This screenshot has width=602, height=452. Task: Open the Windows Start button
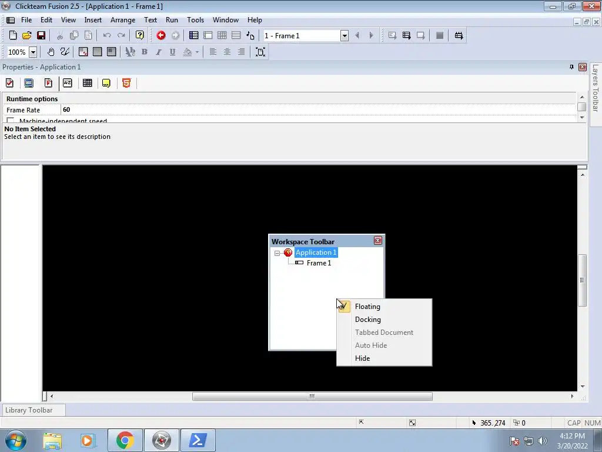[16, 440]
